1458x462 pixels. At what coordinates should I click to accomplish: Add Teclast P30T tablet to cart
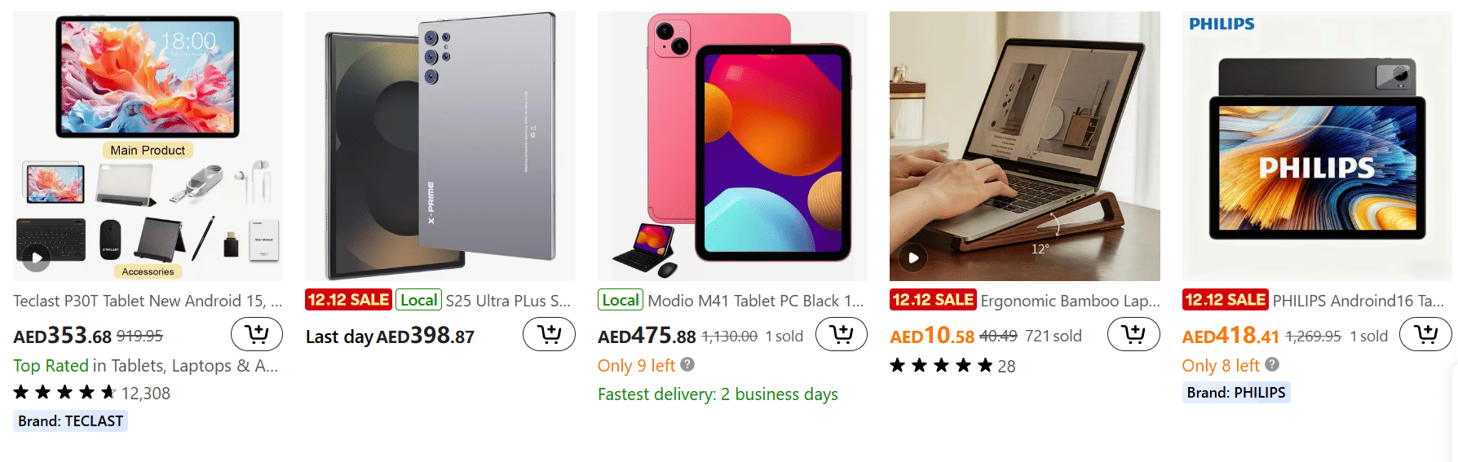pos(256,334)
